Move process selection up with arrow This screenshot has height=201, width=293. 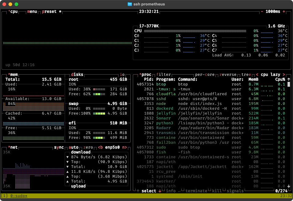[138, 191]
